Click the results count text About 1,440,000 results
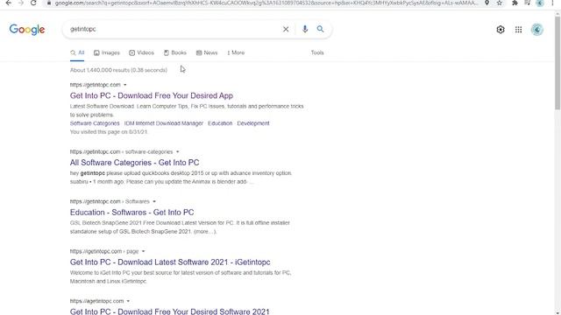Image resolution: width=561 pixels, height=315 pixels. point(118,70)
